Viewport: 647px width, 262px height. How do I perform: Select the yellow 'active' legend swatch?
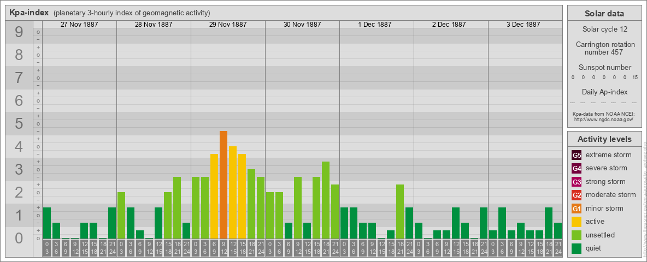577,222
